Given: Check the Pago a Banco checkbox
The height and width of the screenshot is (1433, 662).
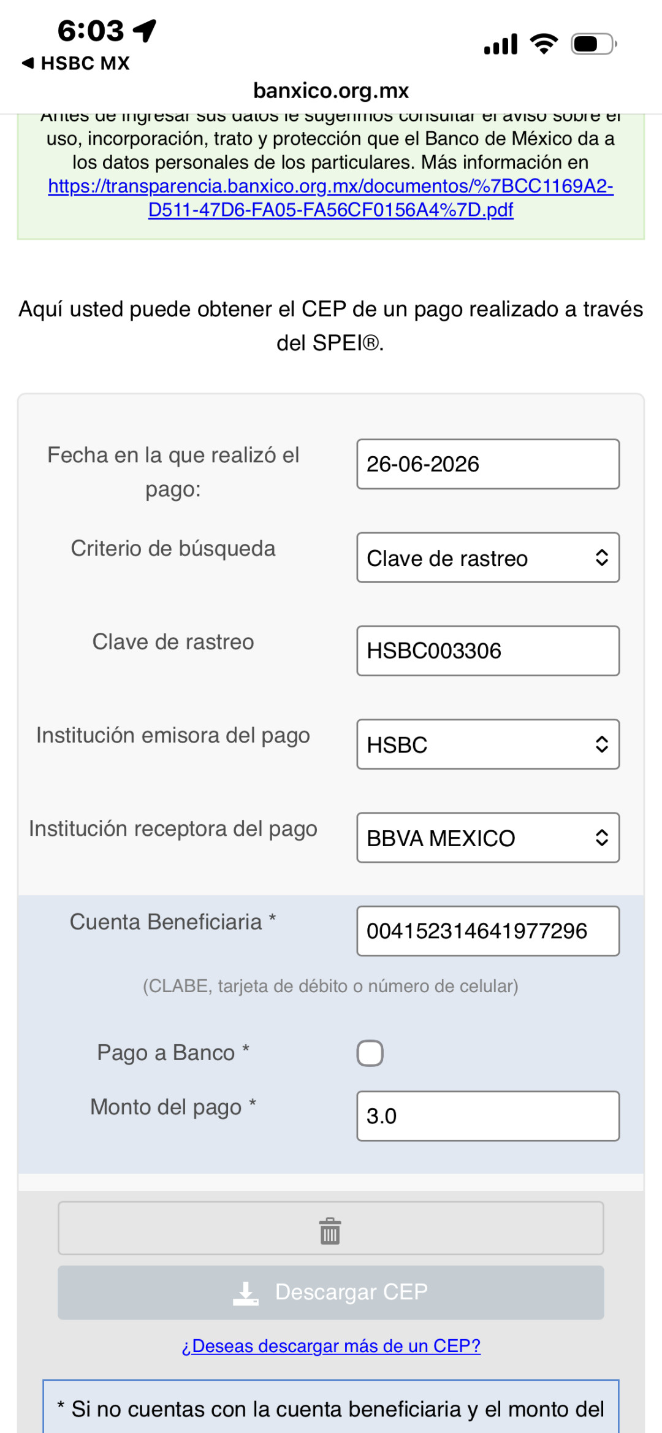Looking at the screenshot, I should [x=370, y=1053].
